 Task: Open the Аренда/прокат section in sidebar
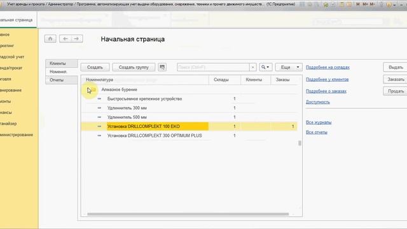coord(11,68)
